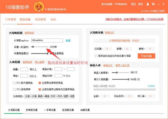The height and width of the screenshot is (119, 168).
Task: Select the 好单库采集 bottom tab
Action: pyautogui.click(x=31, y=110)
